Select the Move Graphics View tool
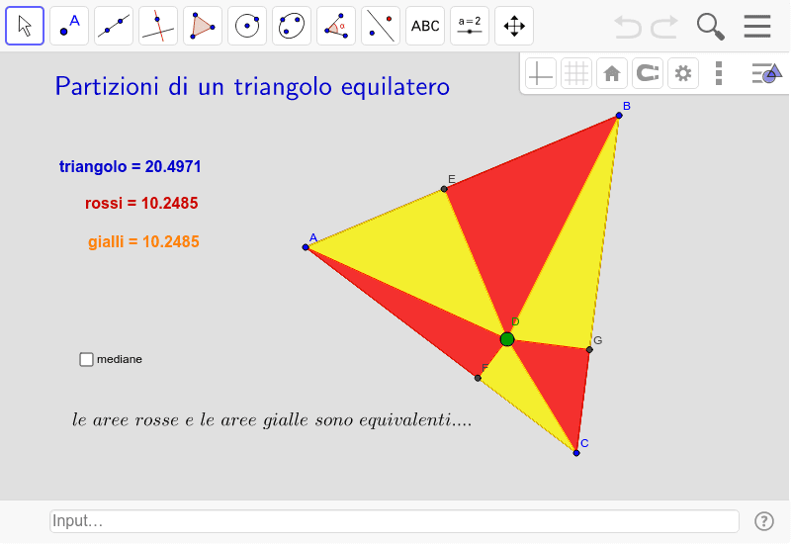The image size is (791, 544). click(514, 26)
